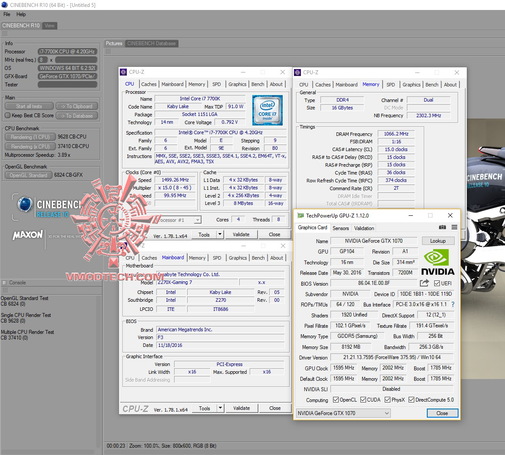Click the Lookup button in GPU-Z
Image resolution: width=505 pixels, height=455 pixels.
[438, 241]
